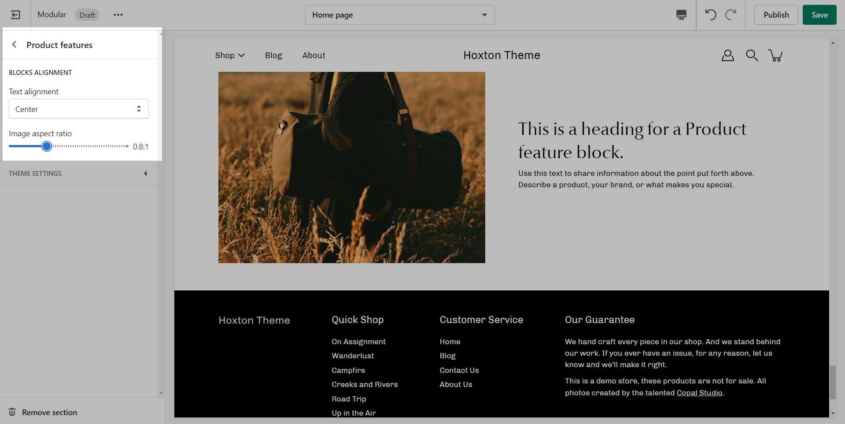The width and height of the screenshot is (845, 424).
Task: Undo the last change
Action: tap(710, 15)
